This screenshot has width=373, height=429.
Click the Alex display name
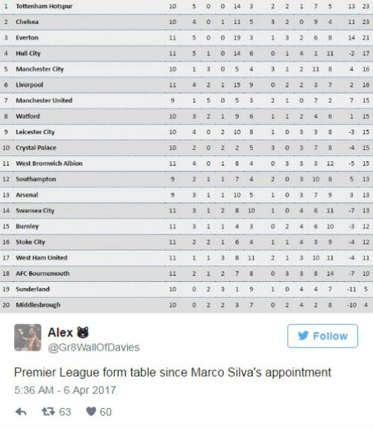click(60, 333)
